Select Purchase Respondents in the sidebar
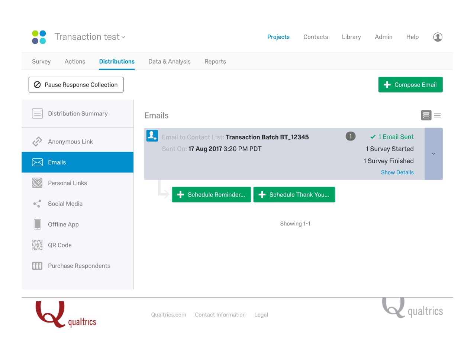474x350 pixels. [x=78, y=266]
